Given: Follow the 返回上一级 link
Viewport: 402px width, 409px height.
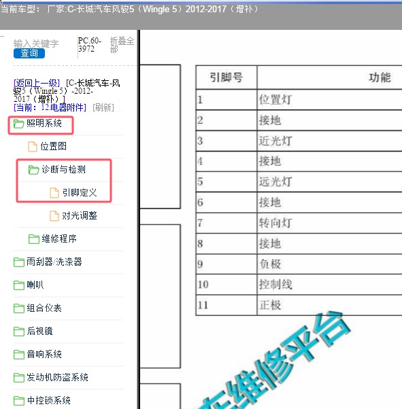Looking at the screenshot, I should point(37,83).
